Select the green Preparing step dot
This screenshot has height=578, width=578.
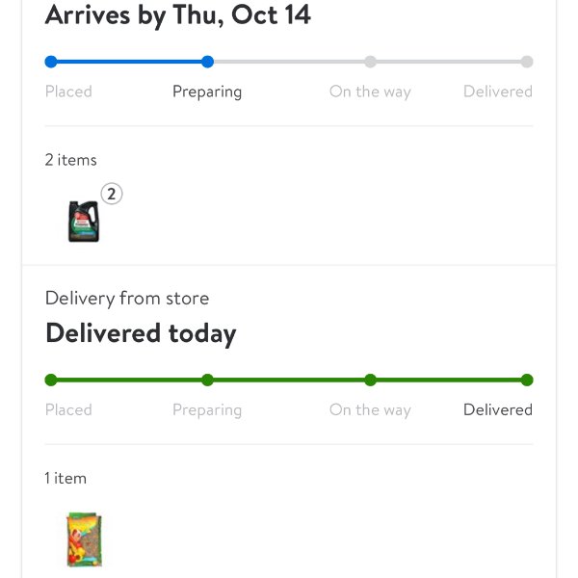click(x=207, y=380)
